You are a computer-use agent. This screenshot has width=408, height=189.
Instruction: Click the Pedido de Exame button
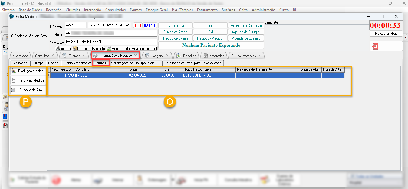pyautogui.click(x=176, y=38)
